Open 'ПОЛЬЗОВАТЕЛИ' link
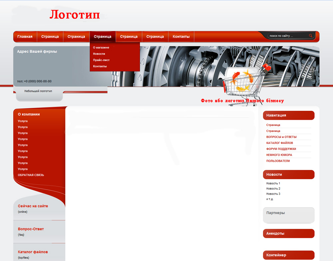The height and width of the screenshot is (261, 333). [x=278, y=161]
